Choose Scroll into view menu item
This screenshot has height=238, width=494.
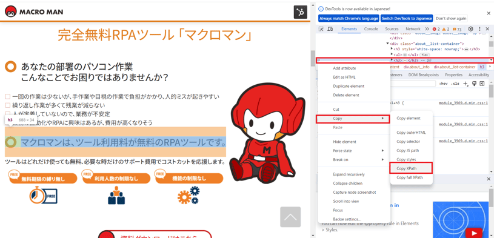pos(354,201)
